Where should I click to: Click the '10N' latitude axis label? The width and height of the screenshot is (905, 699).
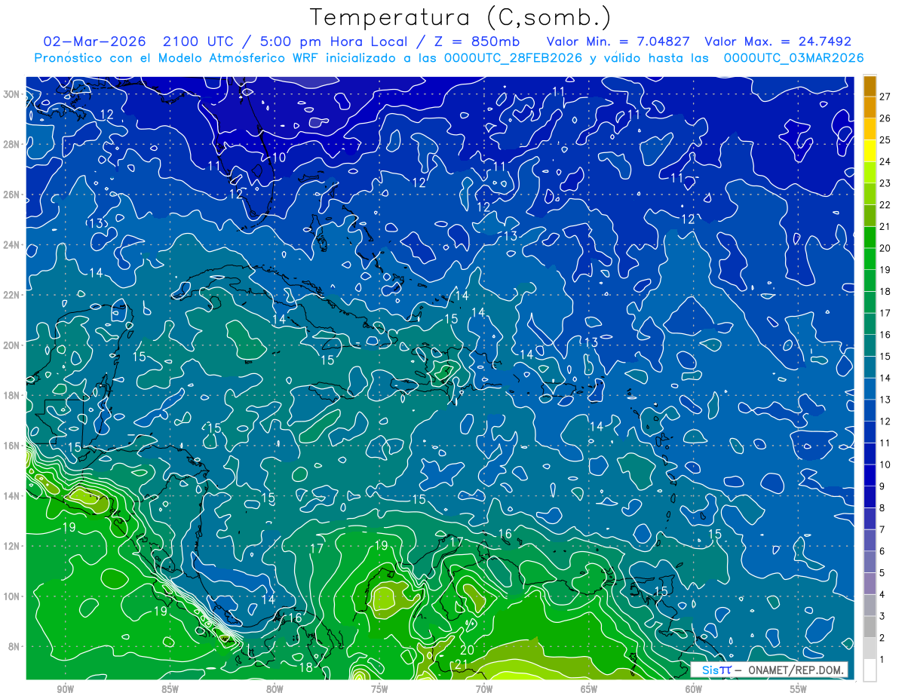click(12, 596)
